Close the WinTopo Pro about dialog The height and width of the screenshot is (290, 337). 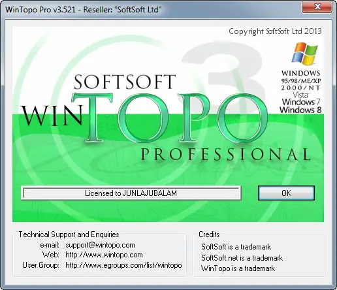point(317,7)
